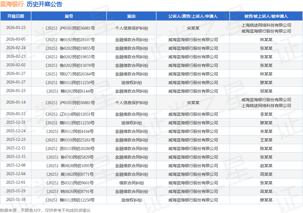This screenshot has height=213, width=303.
Task: Click 宋某某 in the 2026-01-14 row
Action: (193, 103)
